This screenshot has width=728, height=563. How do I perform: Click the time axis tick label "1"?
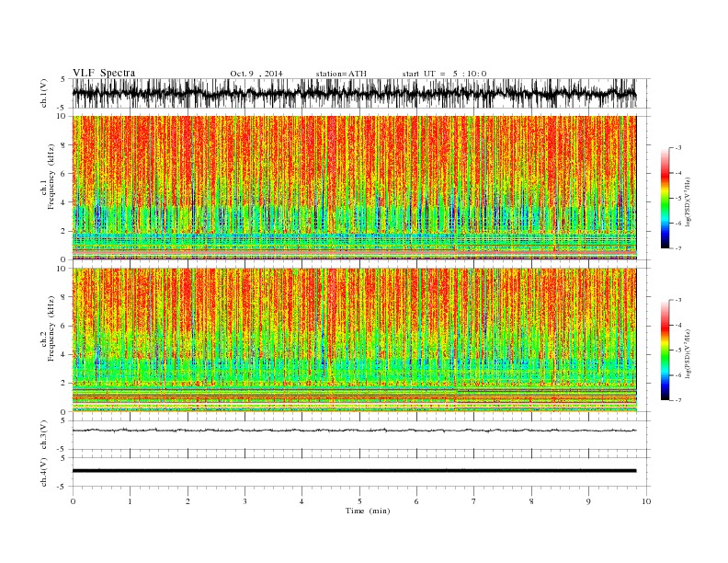pyautogui.click(x=130, y=501)
